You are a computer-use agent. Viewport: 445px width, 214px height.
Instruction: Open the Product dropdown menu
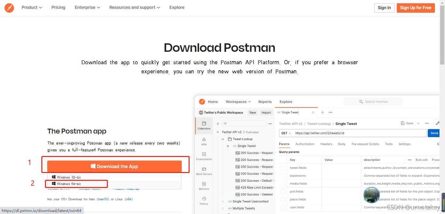point(32,7)
